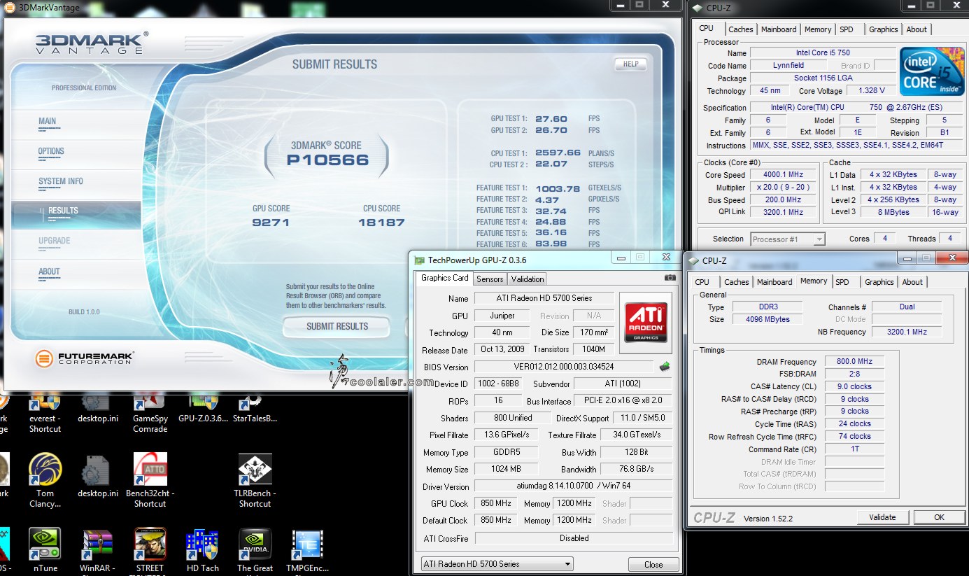Image resolution: width=969 pixels, height=576 pixels.
Task: Click the Intel Core i5 750 name field
Action: [823, 52]
